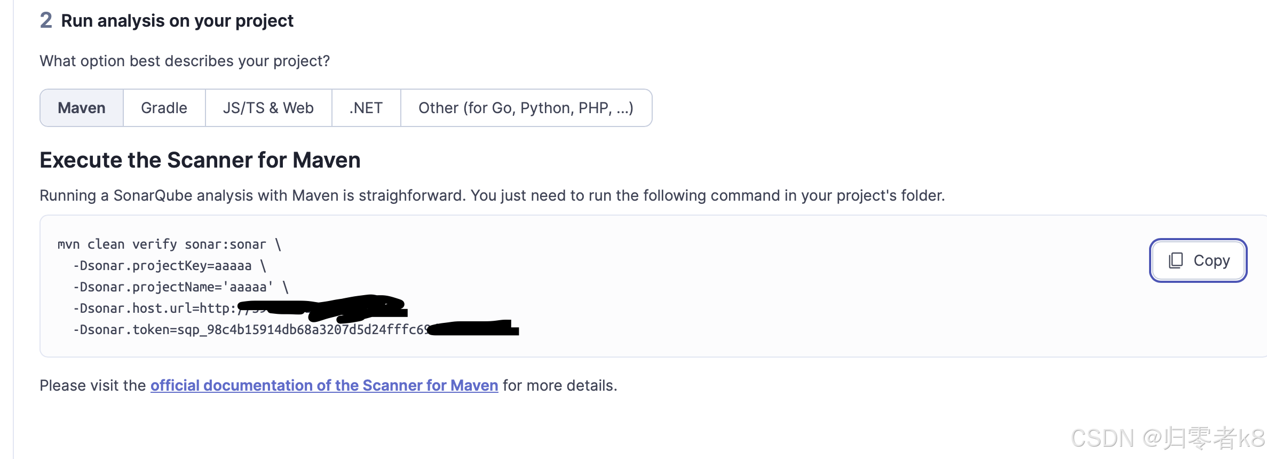The height and width of the screenshot is (459, 1267).
Task: Choose the JS/TS & Web tab
Action: (x=268, y=108)
